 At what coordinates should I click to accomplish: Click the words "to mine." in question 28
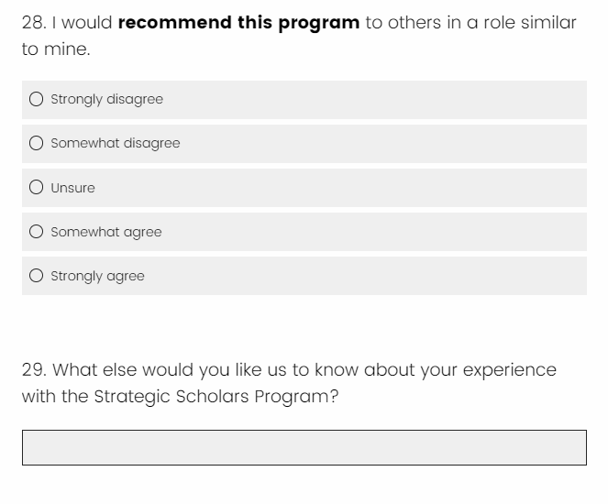click(55, 49)
